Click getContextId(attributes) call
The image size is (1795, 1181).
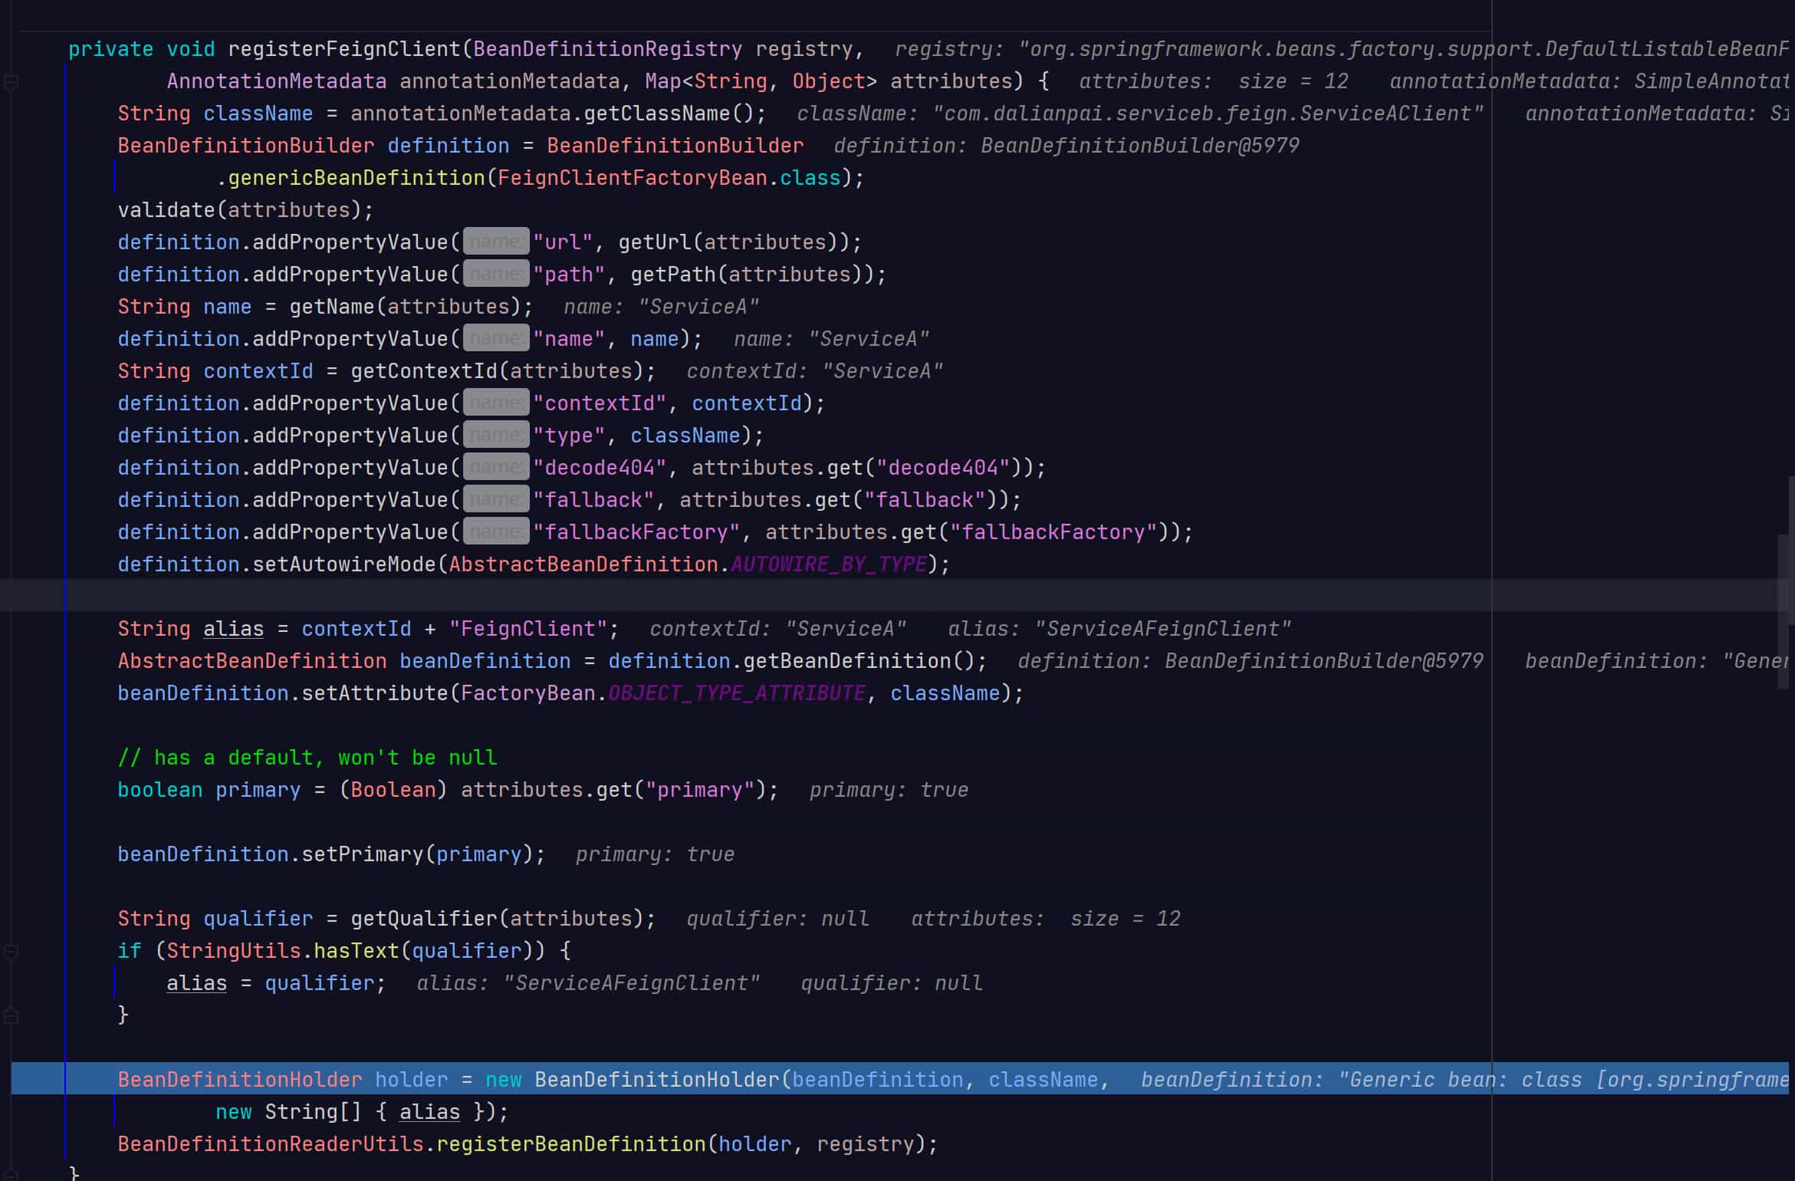tap(497, 371)
